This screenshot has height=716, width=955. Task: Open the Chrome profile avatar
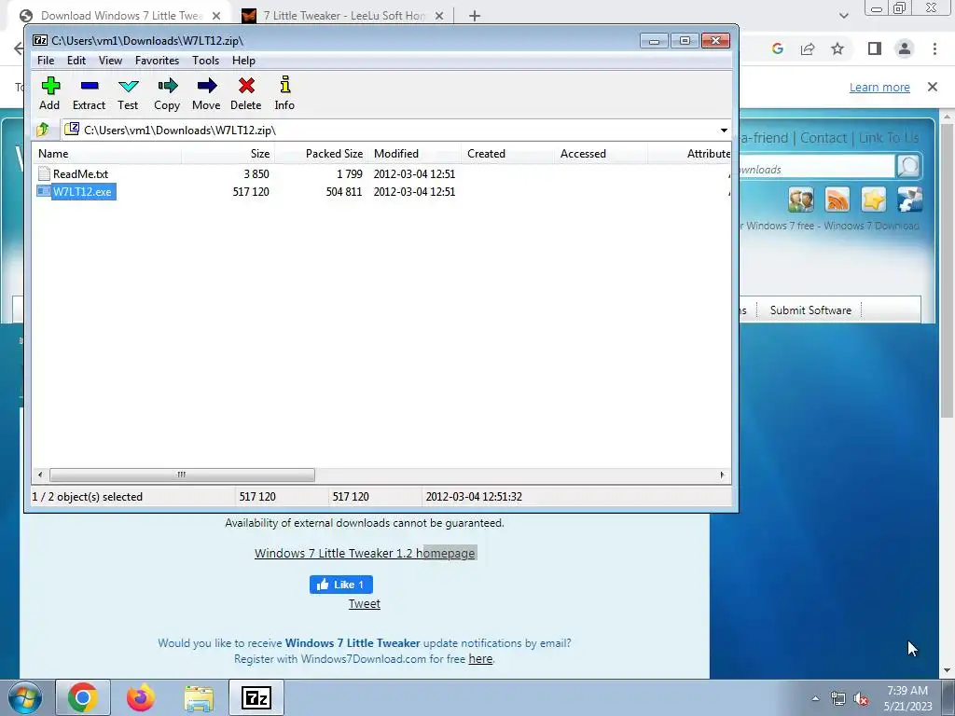905,48
